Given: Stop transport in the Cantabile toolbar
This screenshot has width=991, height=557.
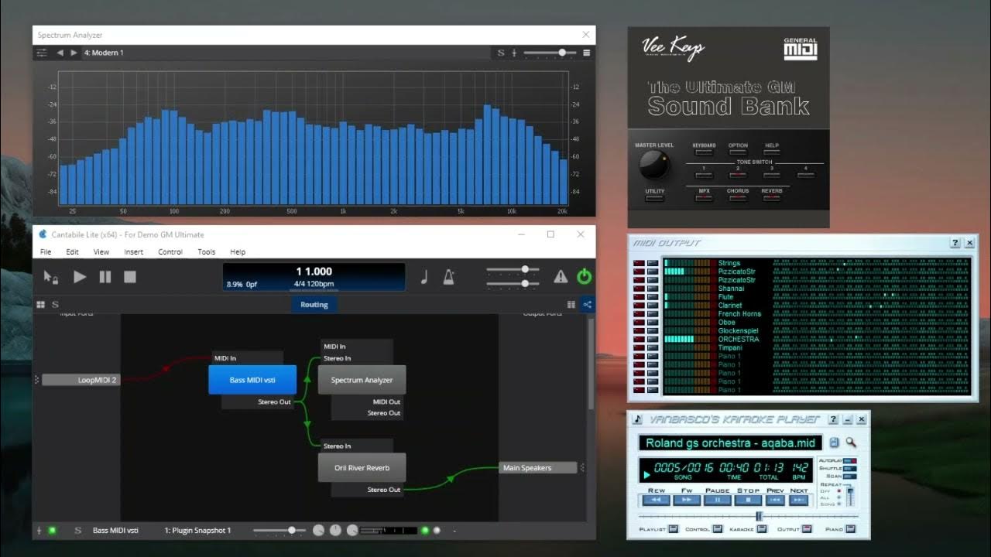Looking at the screenshot, I should point(130,276).
